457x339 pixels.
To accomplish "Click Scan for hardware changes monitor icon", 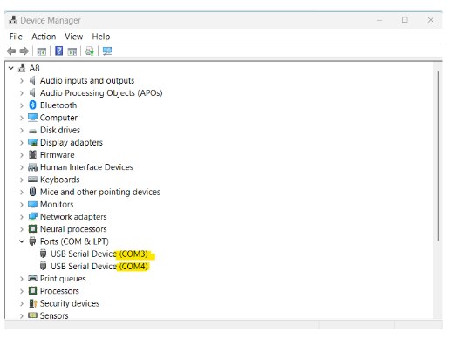I will coord(107,51).
